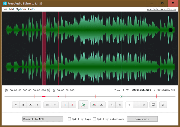Click the selection start scissors icon
The width and height of the screenshot is (180, 127).
(7, 90)
